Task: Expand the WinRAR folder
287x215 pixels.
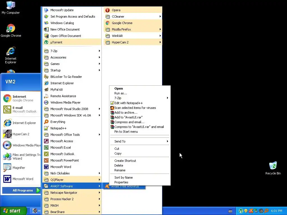Action: [x=133, y=36]
